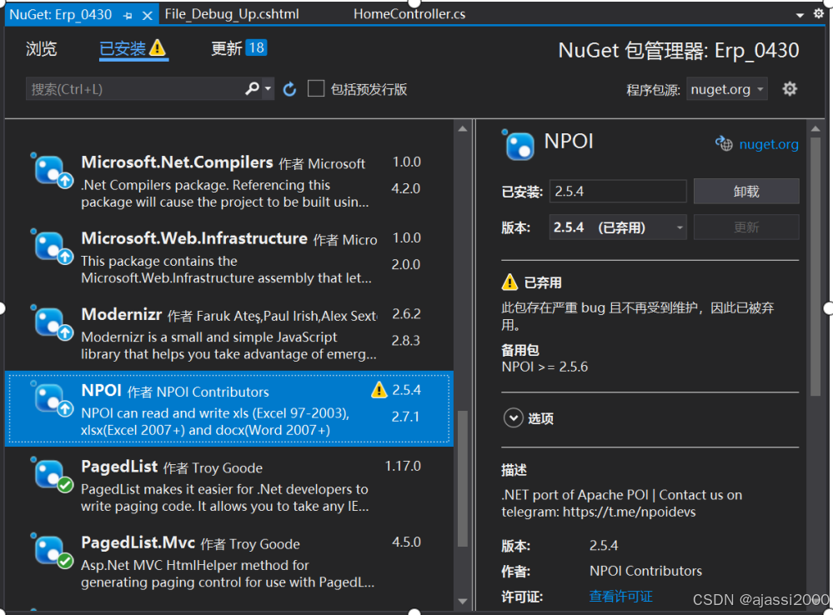Click the warning icon on the installed tab
833x615 pixels.
pyautogui.click(x=158, y=47)
